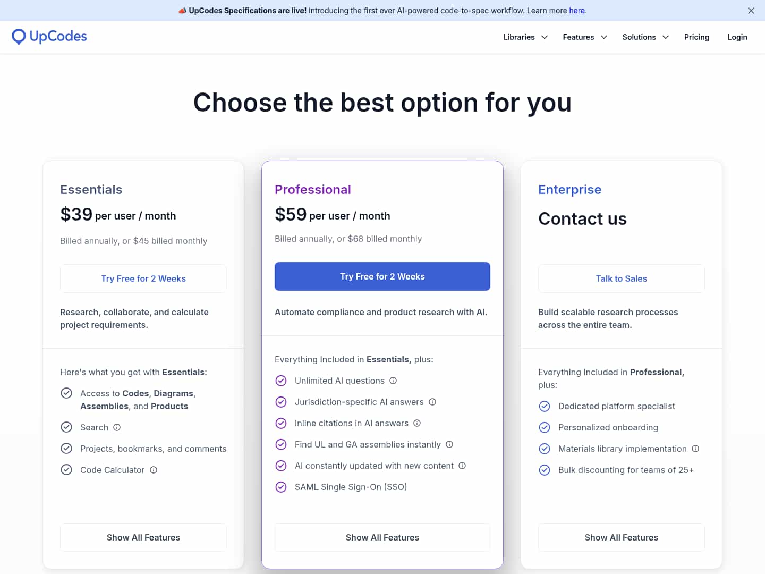765x574 pixels.
Task: Click info icon for Unlimited AI questions
Action: point(393,381)
